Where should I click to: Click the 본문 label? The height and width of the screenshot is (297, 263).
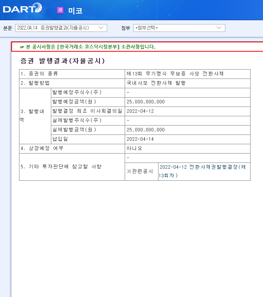(7, 28)
